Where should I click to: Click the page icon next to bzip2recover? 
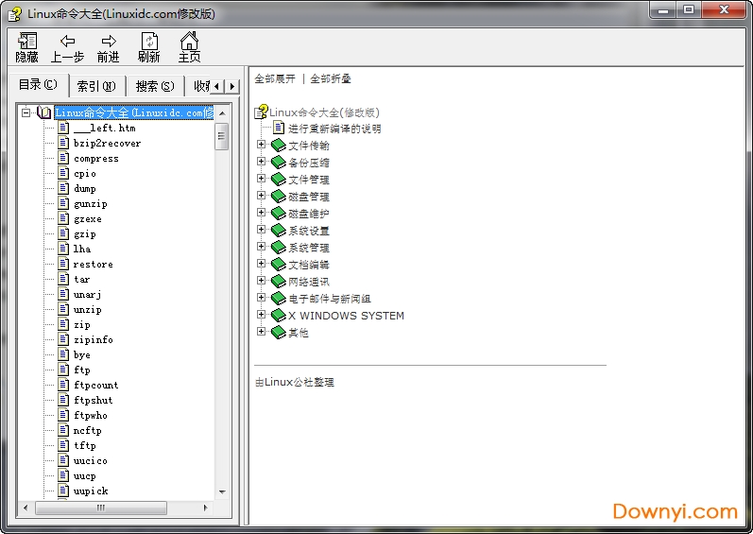[x=63, y=143]
